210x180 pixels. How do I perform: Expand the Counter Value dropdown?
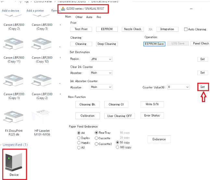point(187,87)
